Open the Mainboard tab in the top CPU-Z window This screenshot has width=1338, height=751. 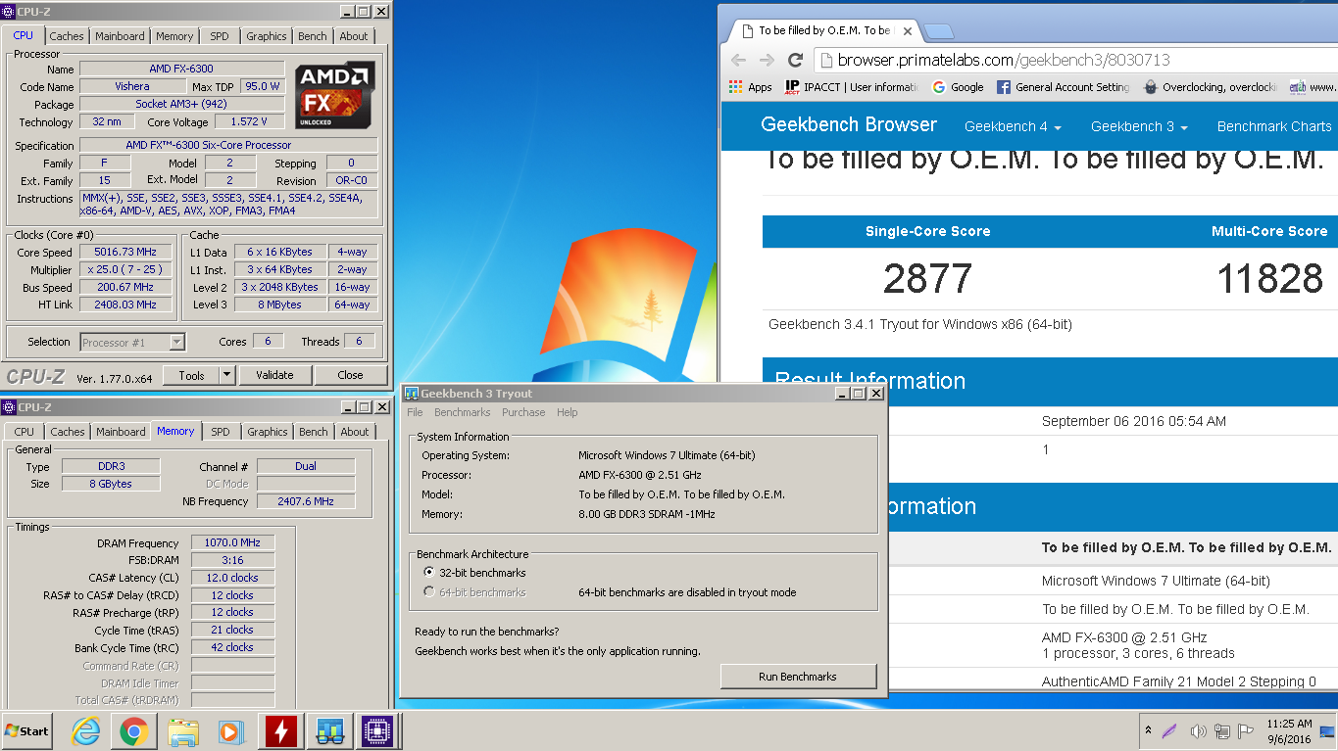(120, 36)
